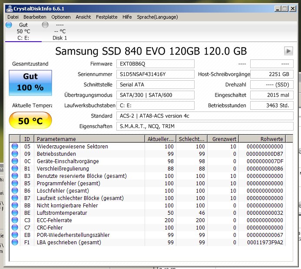
Task: Click the Rohwerte column header
Action: (262, 139)
